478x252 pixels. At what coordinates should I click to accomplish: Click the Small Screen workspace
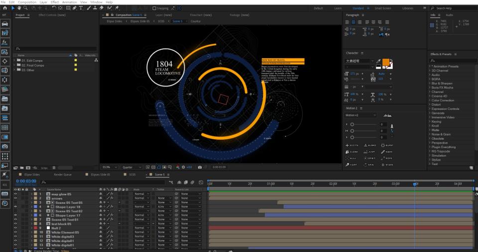click(x=382, y=8)
